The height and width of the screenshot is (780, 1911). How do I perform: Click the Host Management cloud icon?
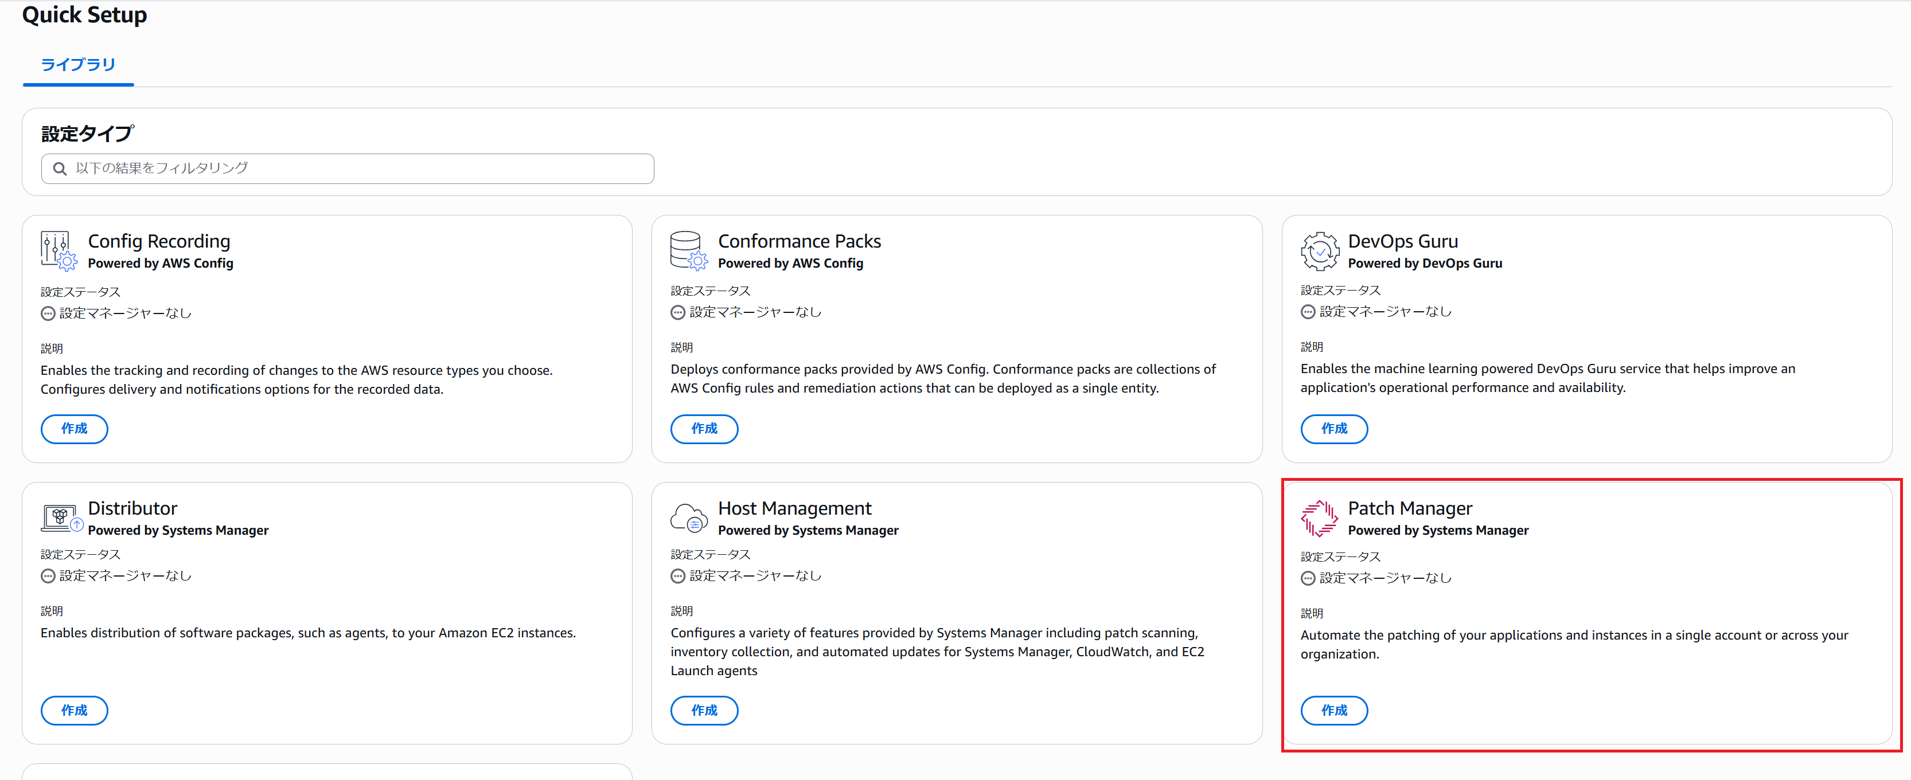click(x=688, y=518)
